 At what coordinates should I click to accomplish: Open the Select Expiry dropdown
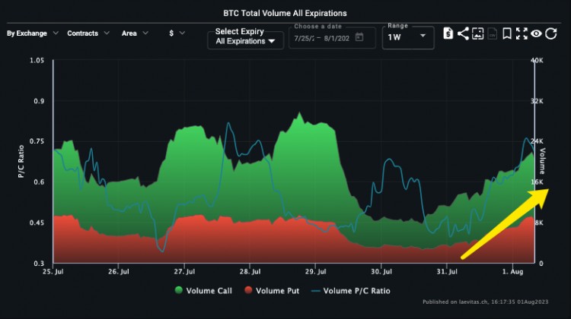pyautogui.click(x=245, y=36)
